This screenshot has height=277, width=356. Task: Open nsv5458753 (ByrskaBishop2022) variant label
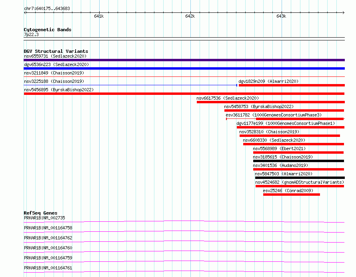[x=259, y=106]
